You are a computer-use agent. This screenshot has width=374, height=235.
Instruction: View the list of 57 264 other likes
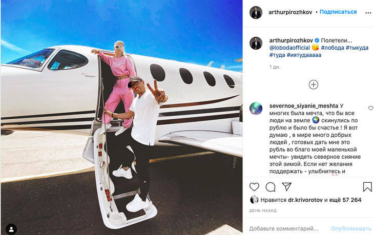pos(345,200)
